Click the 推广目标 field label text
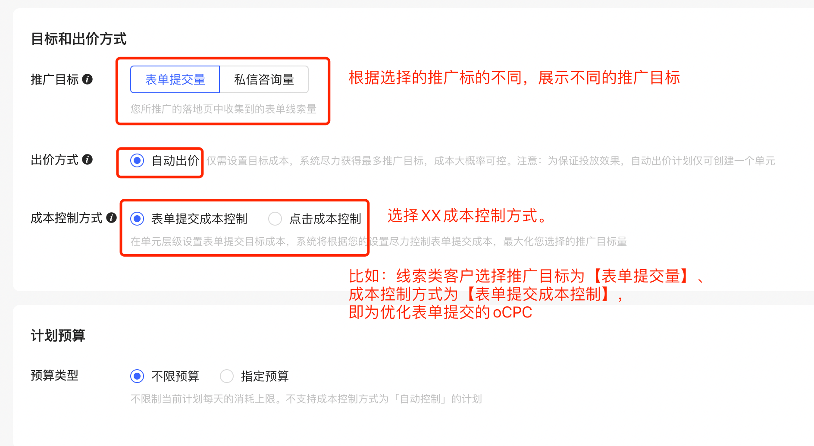Screen dimensions: 814x446 pos(55,79)
